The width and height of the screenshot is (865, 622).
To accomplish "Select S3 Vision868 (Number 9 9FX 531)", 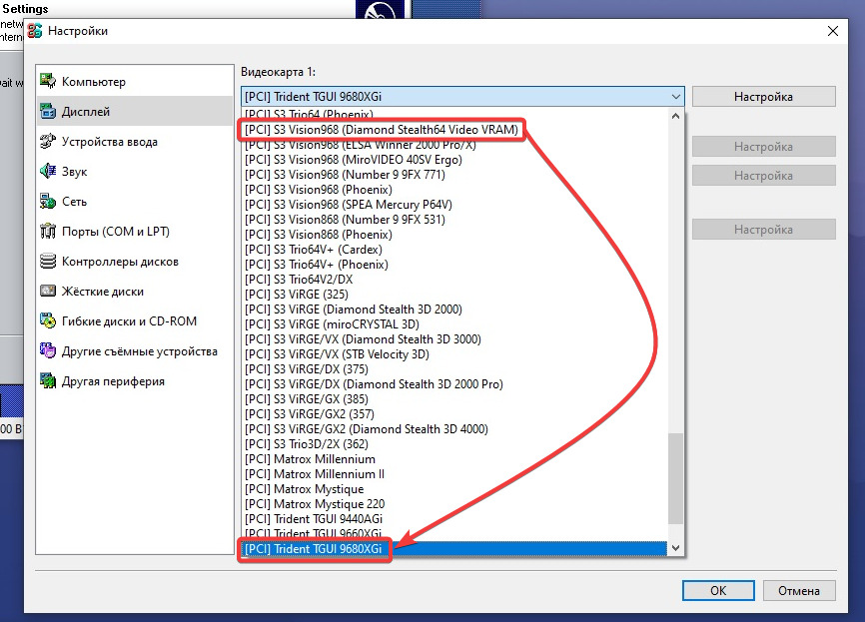I will click(455, 219).
